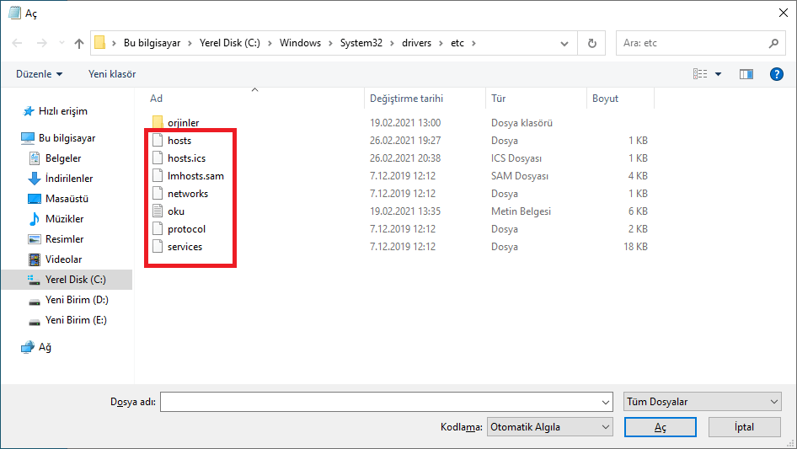Toggle the preview pane icon

point(746,74)
